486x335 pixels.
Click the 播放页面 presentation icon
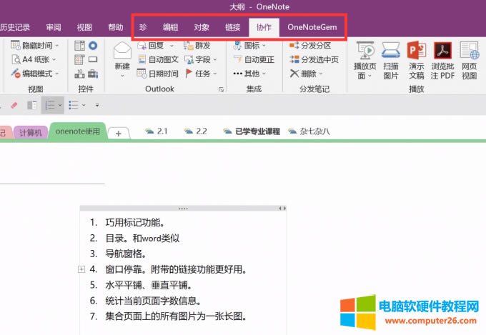coord(366,51)
